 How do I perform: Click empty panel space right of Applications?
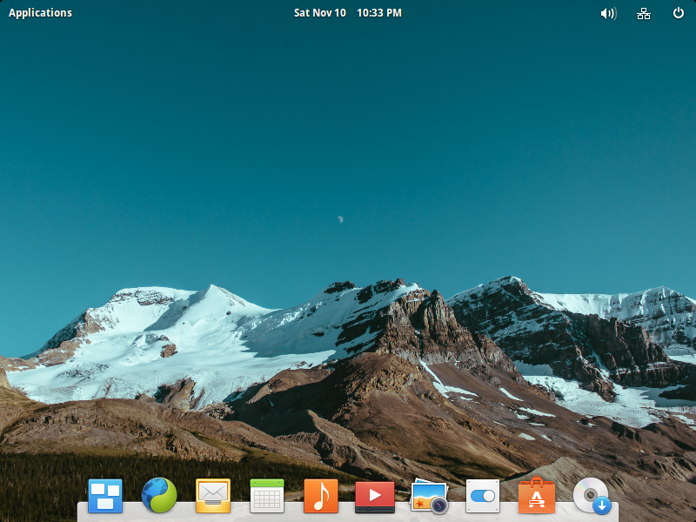174,13
